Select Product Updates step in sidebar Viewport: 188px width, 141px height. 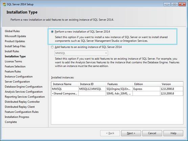point(15,41)
